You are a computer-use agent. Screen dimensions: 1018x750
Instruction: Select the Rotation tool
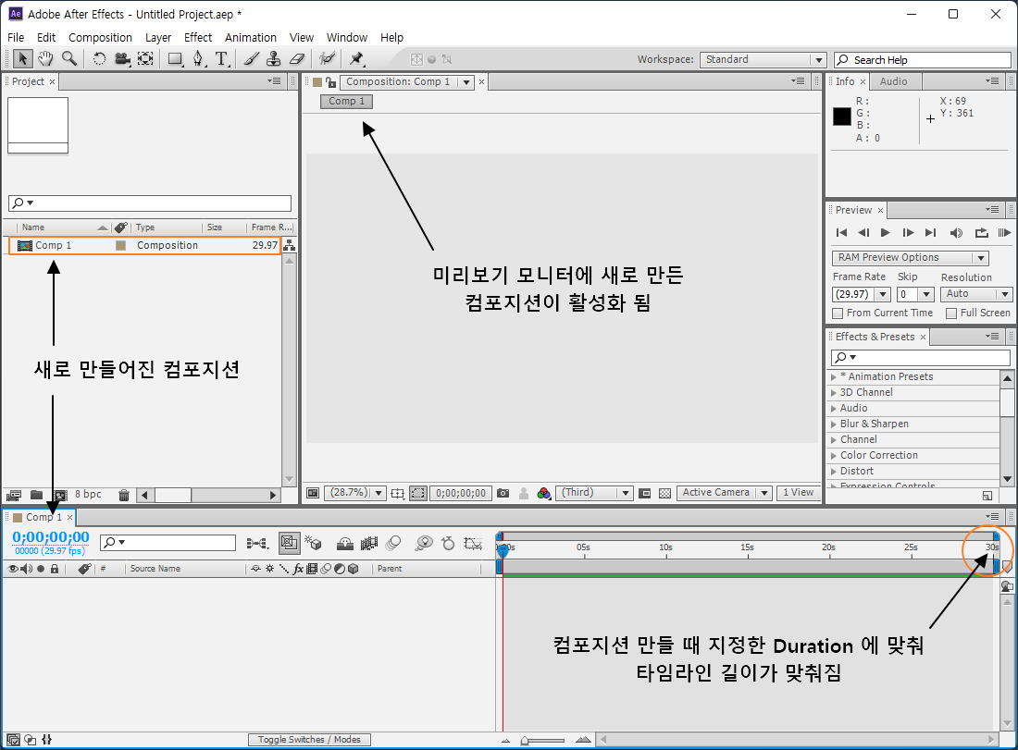tap(99, 59)
